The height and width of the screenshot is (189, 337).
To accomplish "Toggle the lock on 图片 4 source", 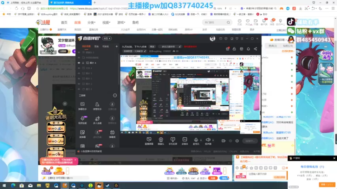I will click(x=83, y=63).
